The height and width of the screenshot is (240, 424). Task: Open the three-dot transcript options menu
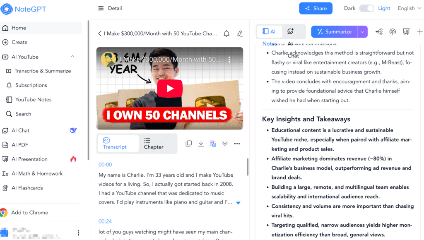pos(237,144)
